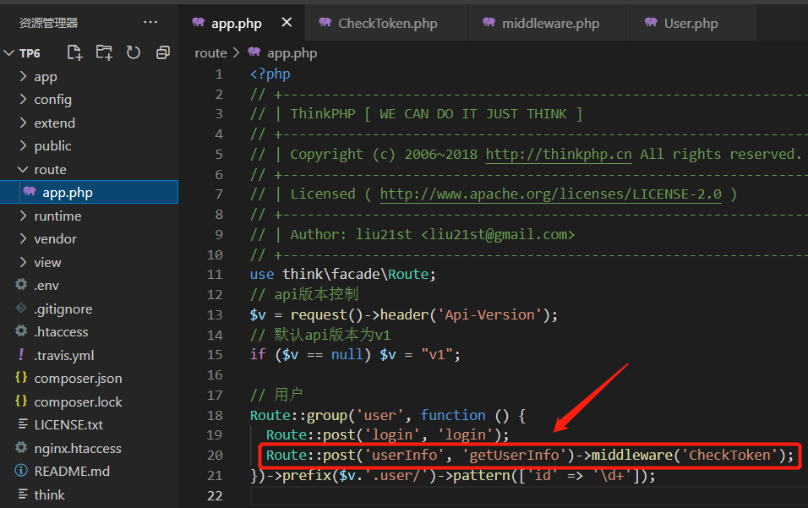Click the New Folder icon in explorer
Screen dimensions: 808x508
click(104, 52)
